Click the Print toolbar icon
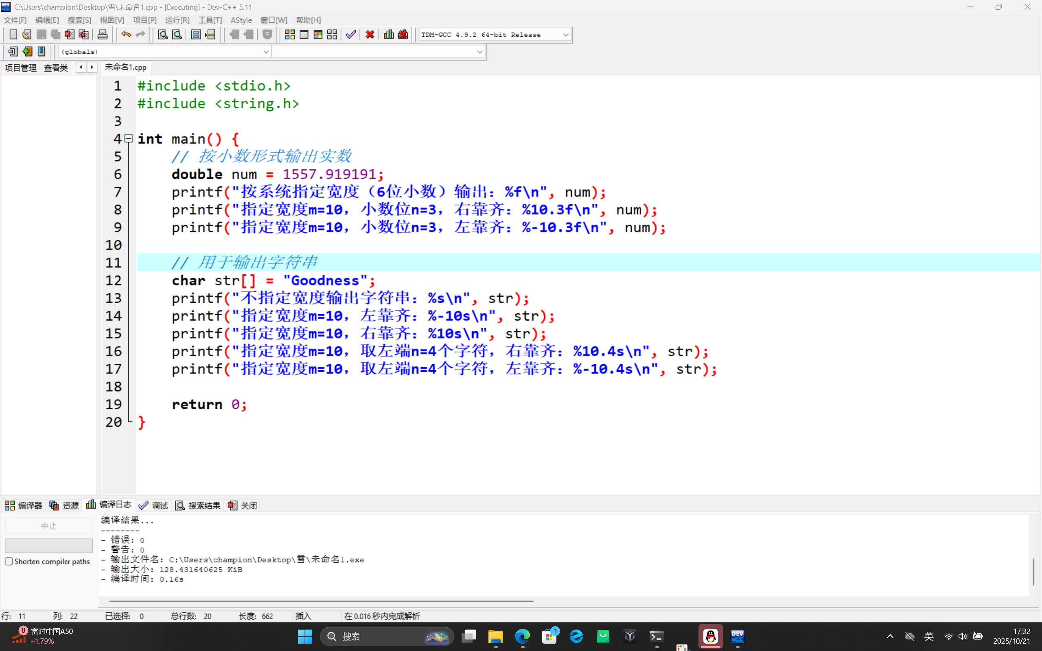This screenshot has width=1042, height=651. 103,35
